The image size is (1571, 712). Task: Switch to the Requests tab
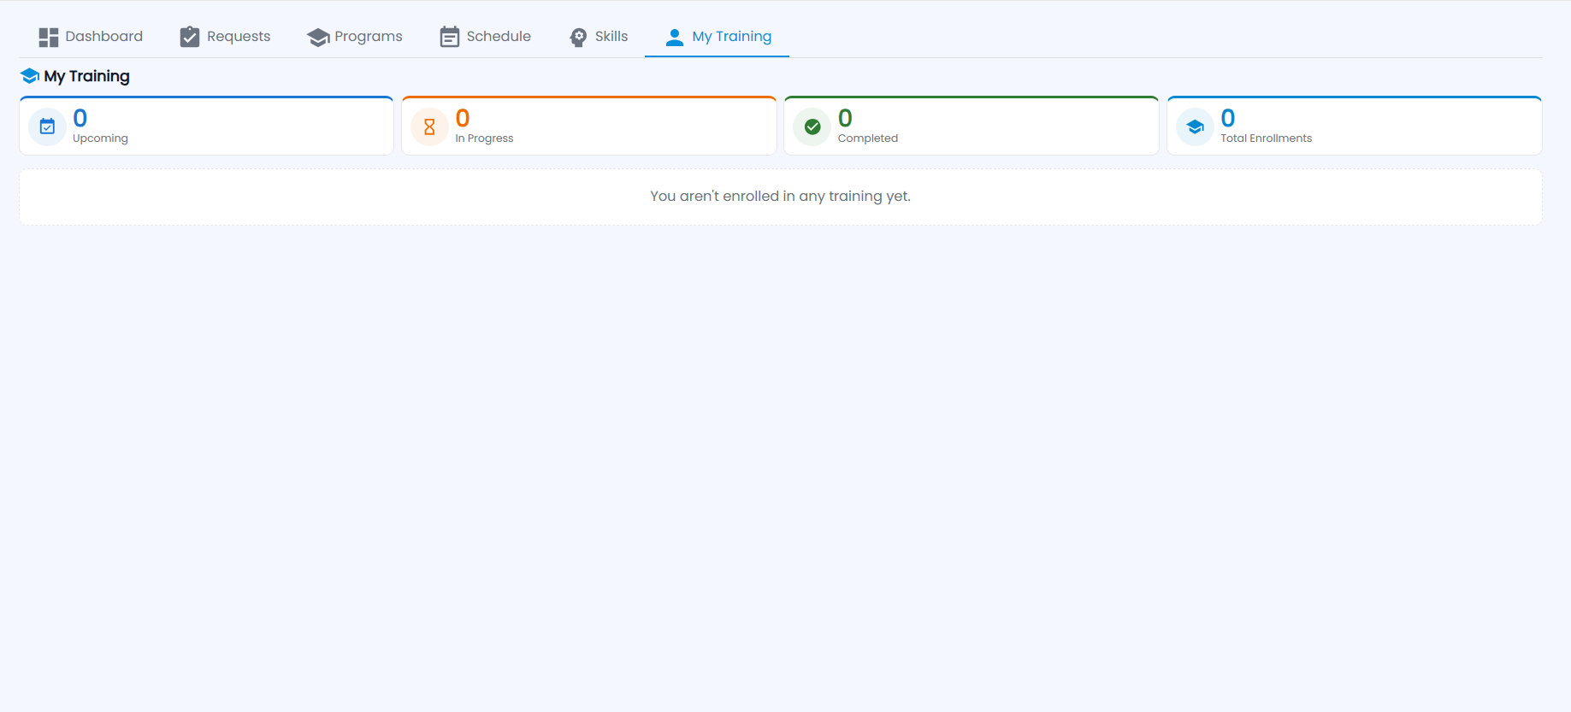coord(225,37)
